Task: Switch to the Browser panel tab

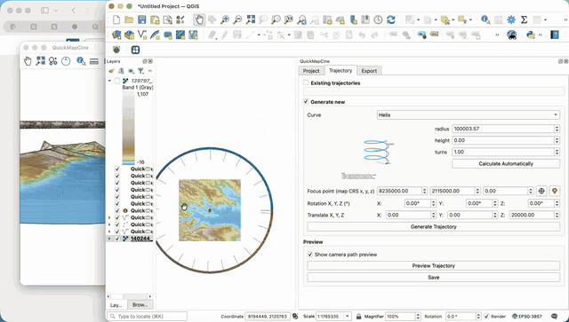Action: coord(140,305)
